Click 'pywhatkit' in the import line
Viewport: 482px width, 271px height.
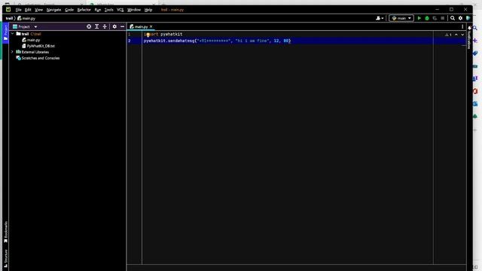[171, 35]
